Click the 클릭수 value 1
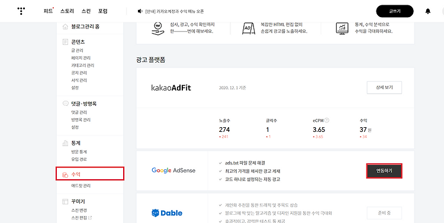 pos(268,130)
